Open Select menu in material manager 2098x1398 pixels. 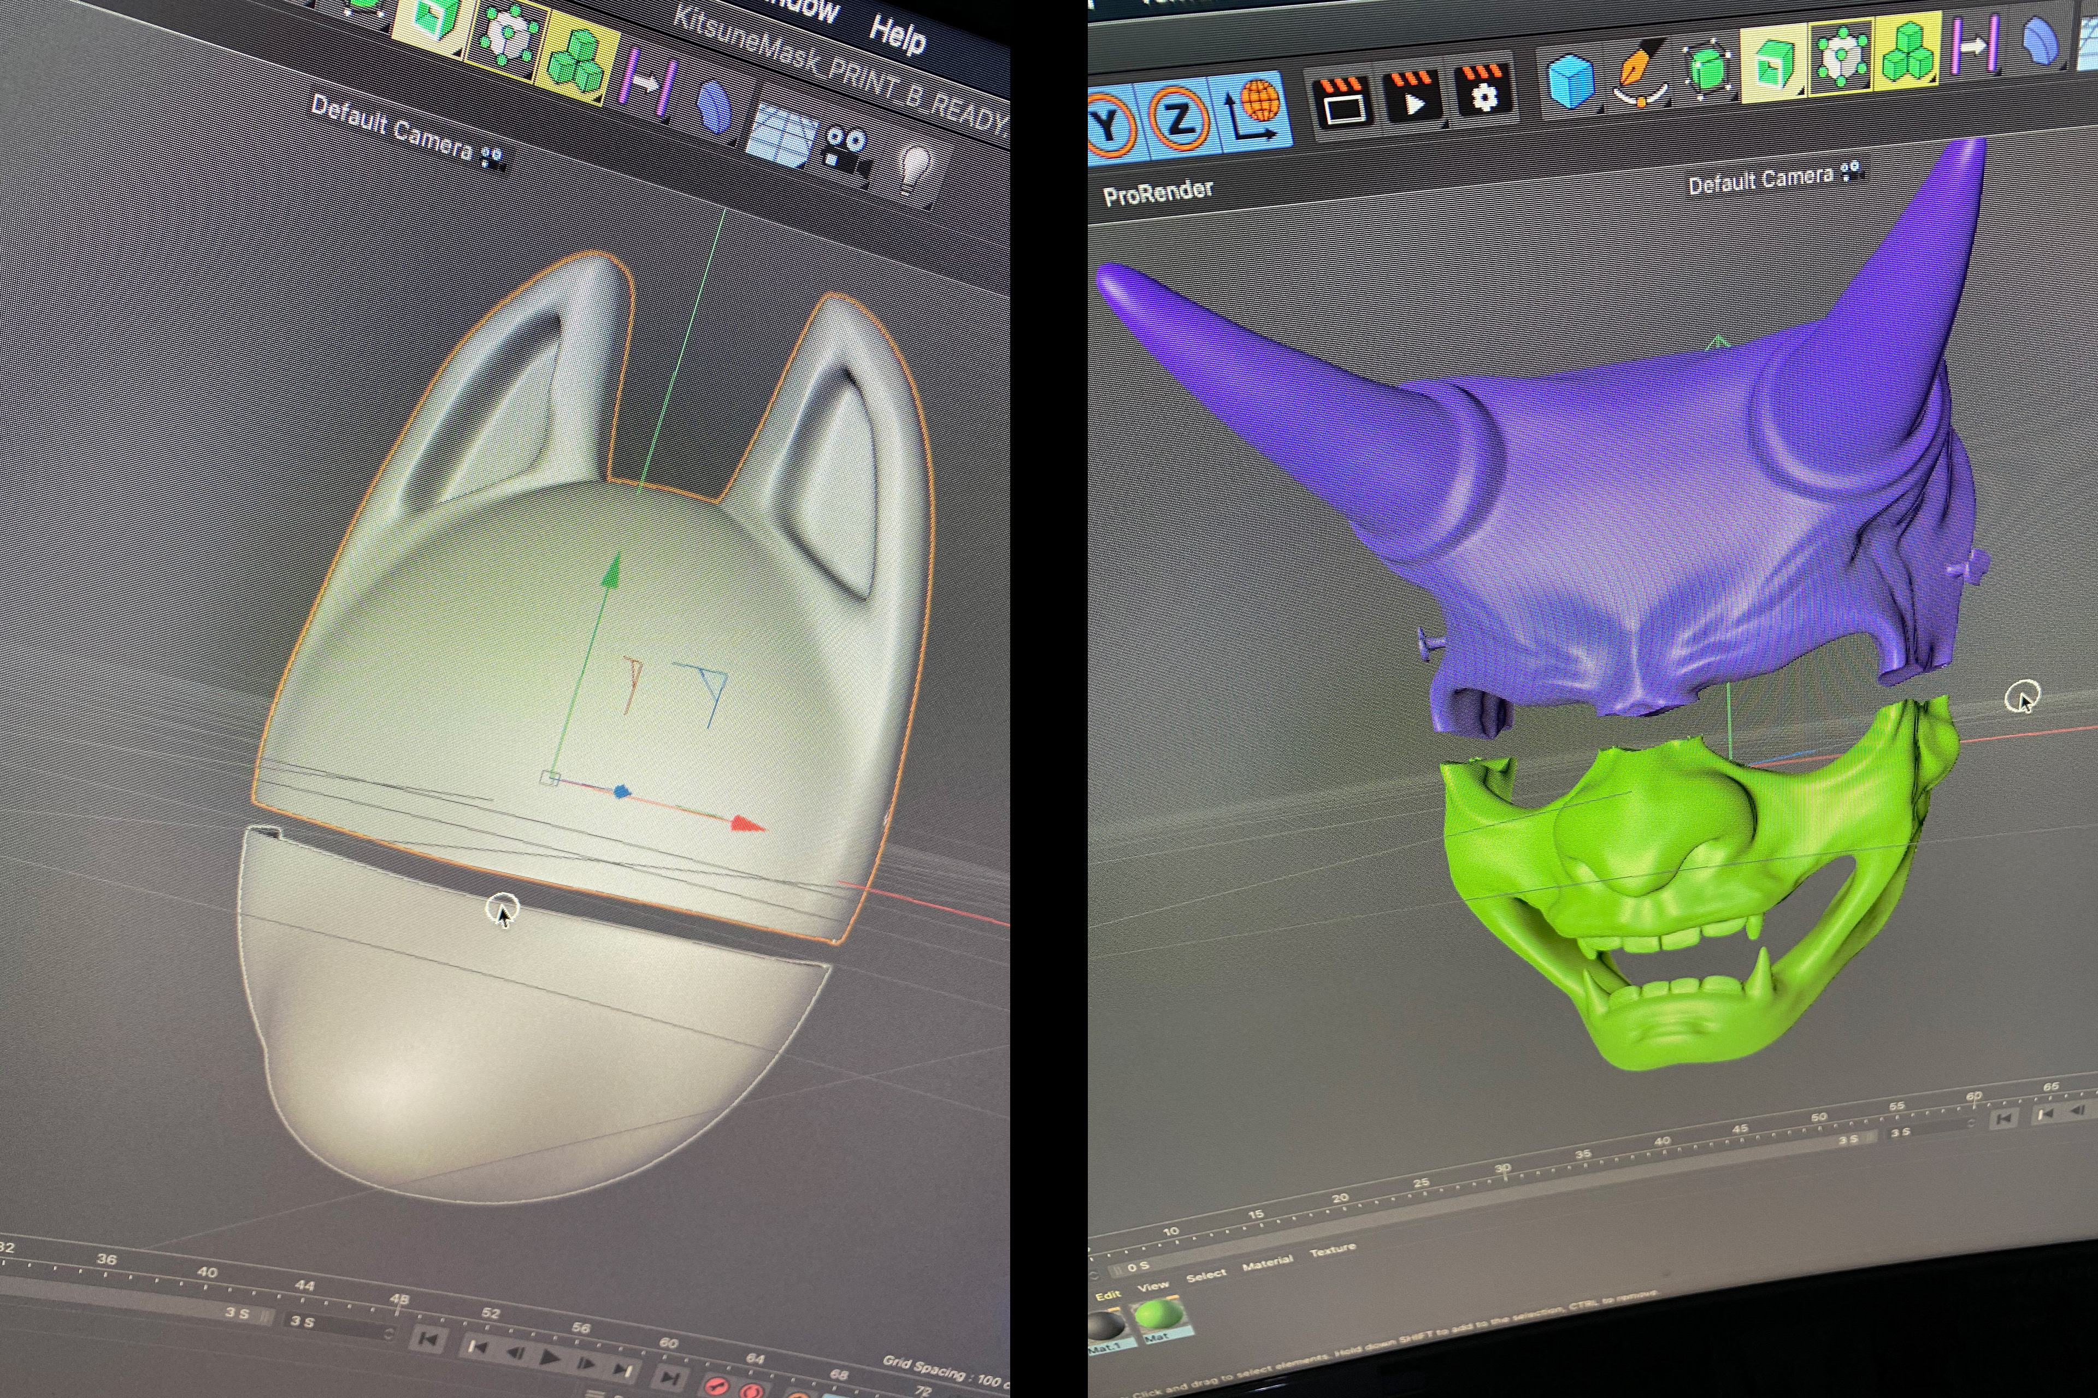point(1206,1276)
